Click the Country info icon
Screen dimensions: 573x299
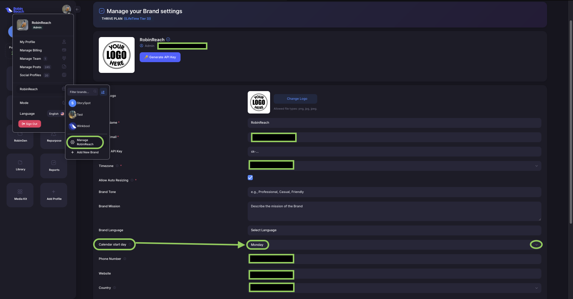coord(115,288)
